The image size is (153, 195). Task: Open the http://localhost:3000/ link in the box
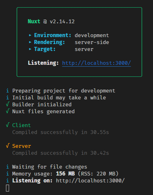point(96,63)
